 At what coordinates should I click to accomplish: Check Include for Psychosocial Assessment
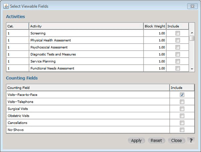click(178, 47)
